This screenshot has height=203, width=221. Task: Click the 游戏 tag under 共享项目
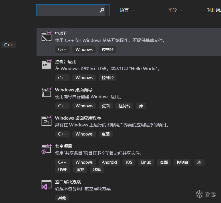point(80,170)
